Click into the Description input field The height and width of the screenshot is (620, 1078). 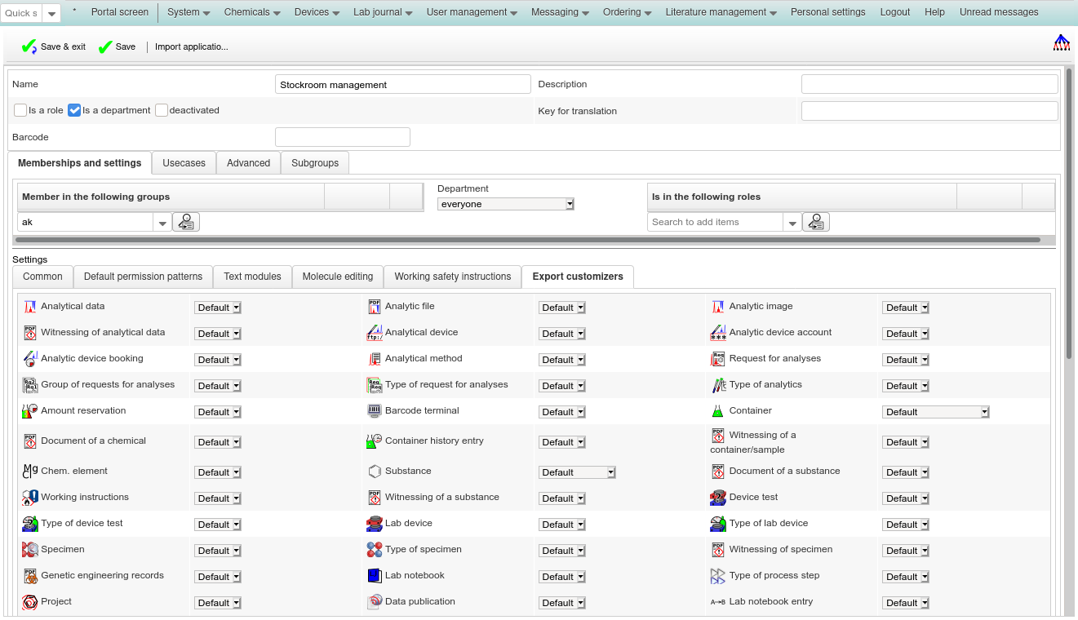pyautogui.click(x=929, y=84)
